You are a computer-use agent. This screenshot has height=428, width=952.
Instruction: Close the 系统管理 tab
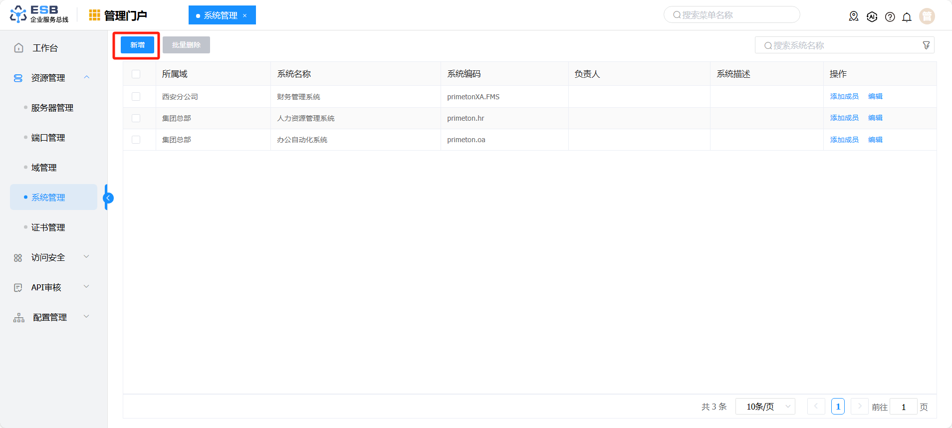point(245,15)
